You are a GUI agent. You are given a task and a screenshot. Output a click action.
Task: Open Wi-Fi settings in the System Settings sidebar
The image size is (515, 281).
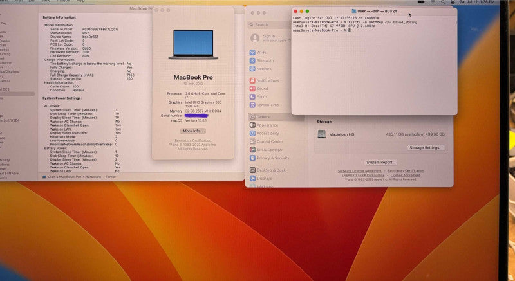258,53
